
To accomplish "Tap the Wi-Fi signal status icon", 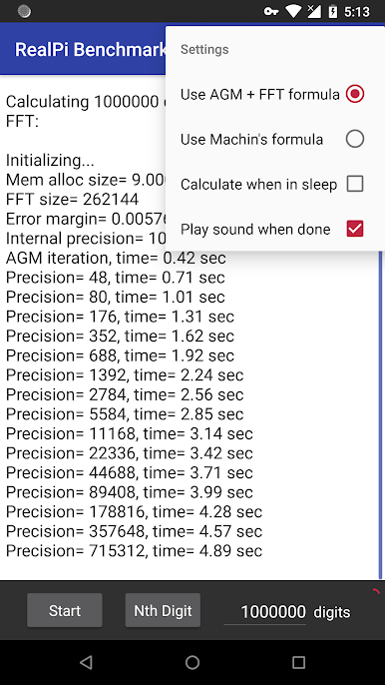I will (x=293, y=11).
